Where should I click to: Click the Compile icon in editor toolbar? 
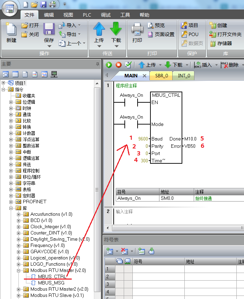point(128,65)
